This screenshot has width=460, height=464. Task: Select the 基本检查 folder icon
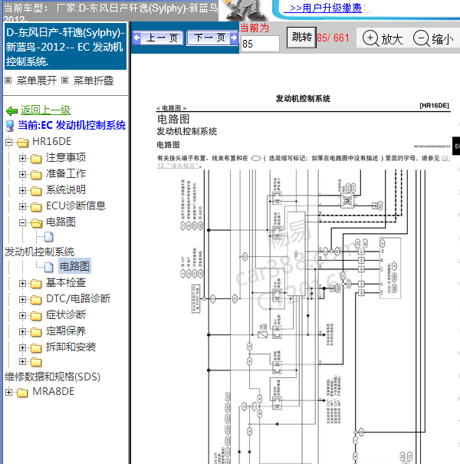(36, 284)
